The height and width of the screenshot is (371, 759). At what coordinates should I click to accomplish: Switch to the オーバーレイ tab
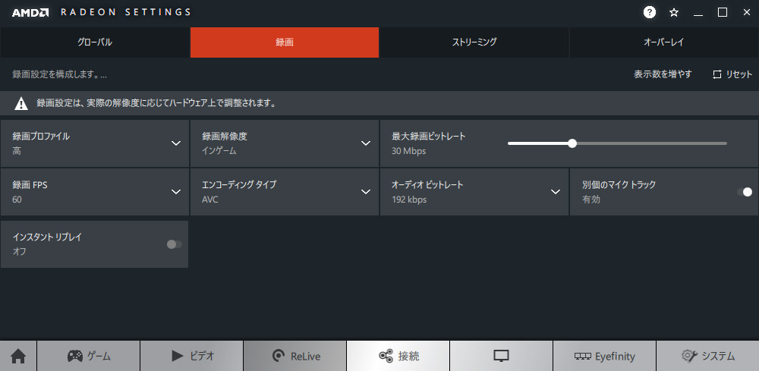pos(664,42)
